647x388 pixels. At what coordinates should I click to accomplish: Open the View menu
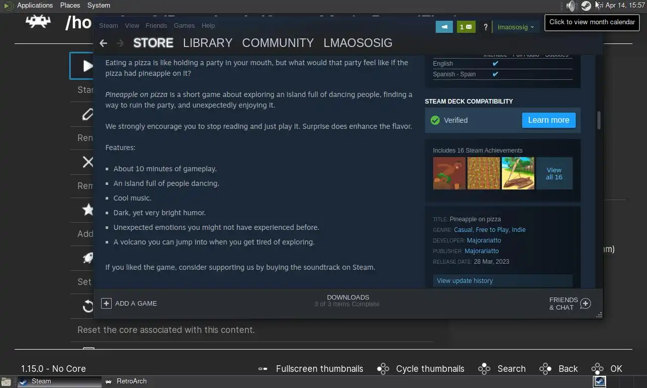(132, 25)
